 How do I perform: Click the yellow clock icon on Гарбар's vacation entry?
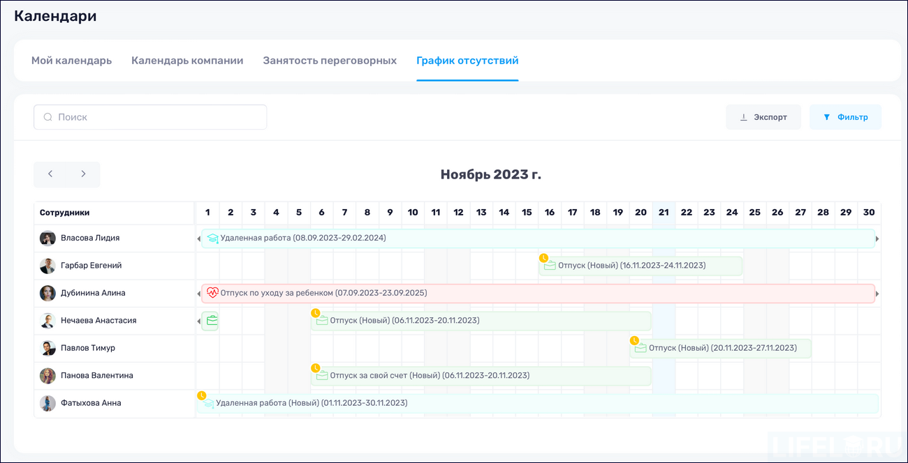[543, 257]
